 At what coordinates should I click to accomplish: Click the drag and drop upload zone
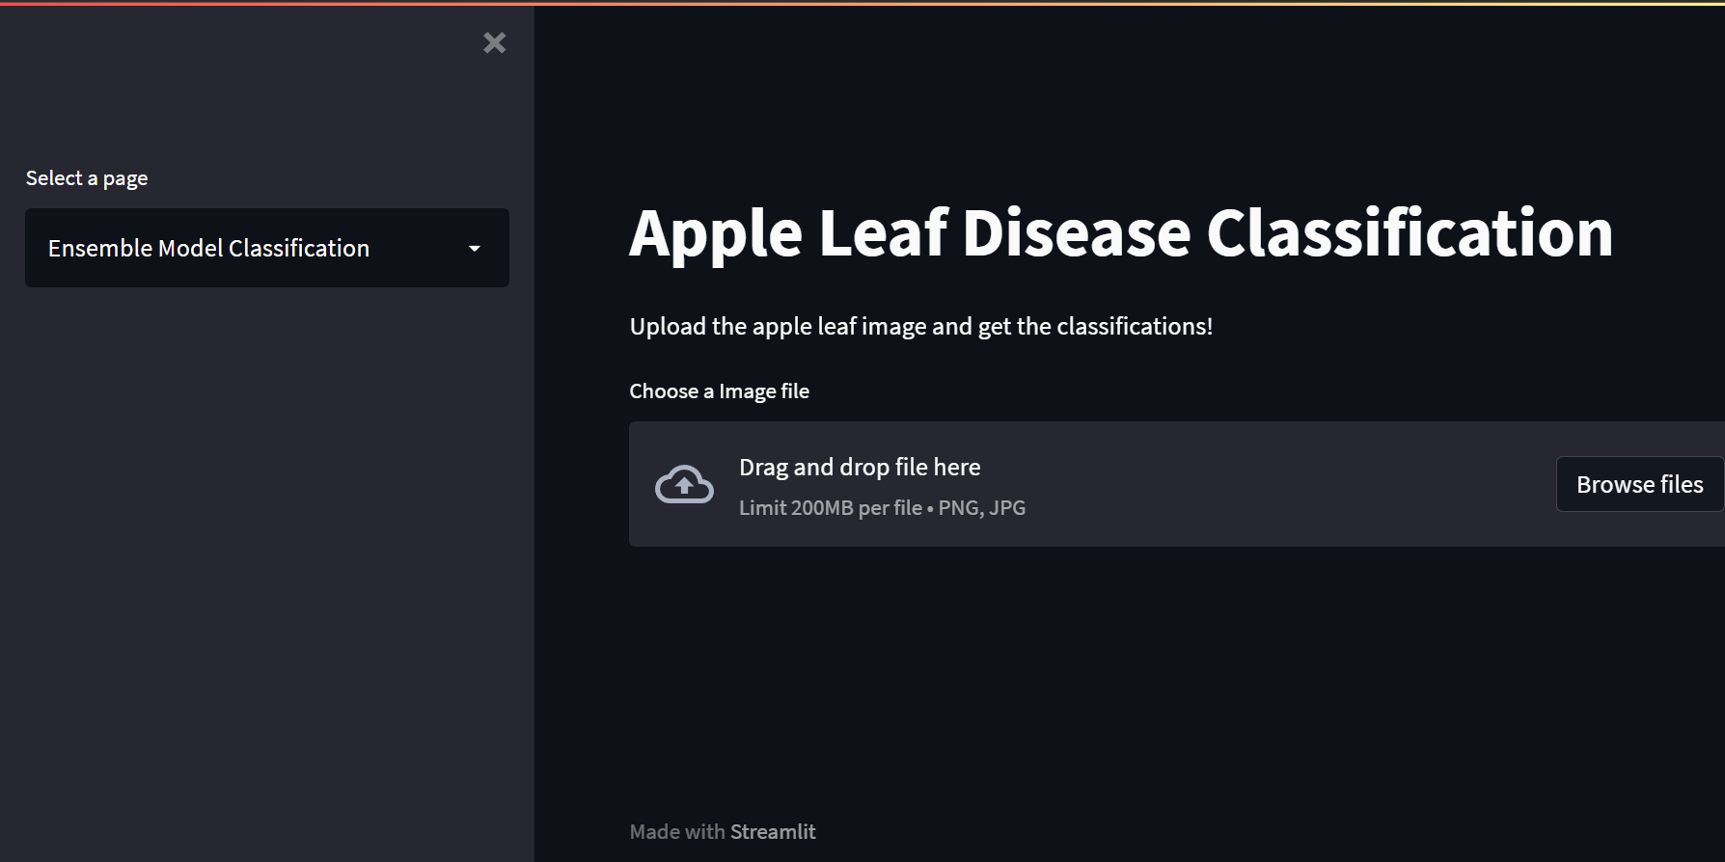(x=1061, y=484)
